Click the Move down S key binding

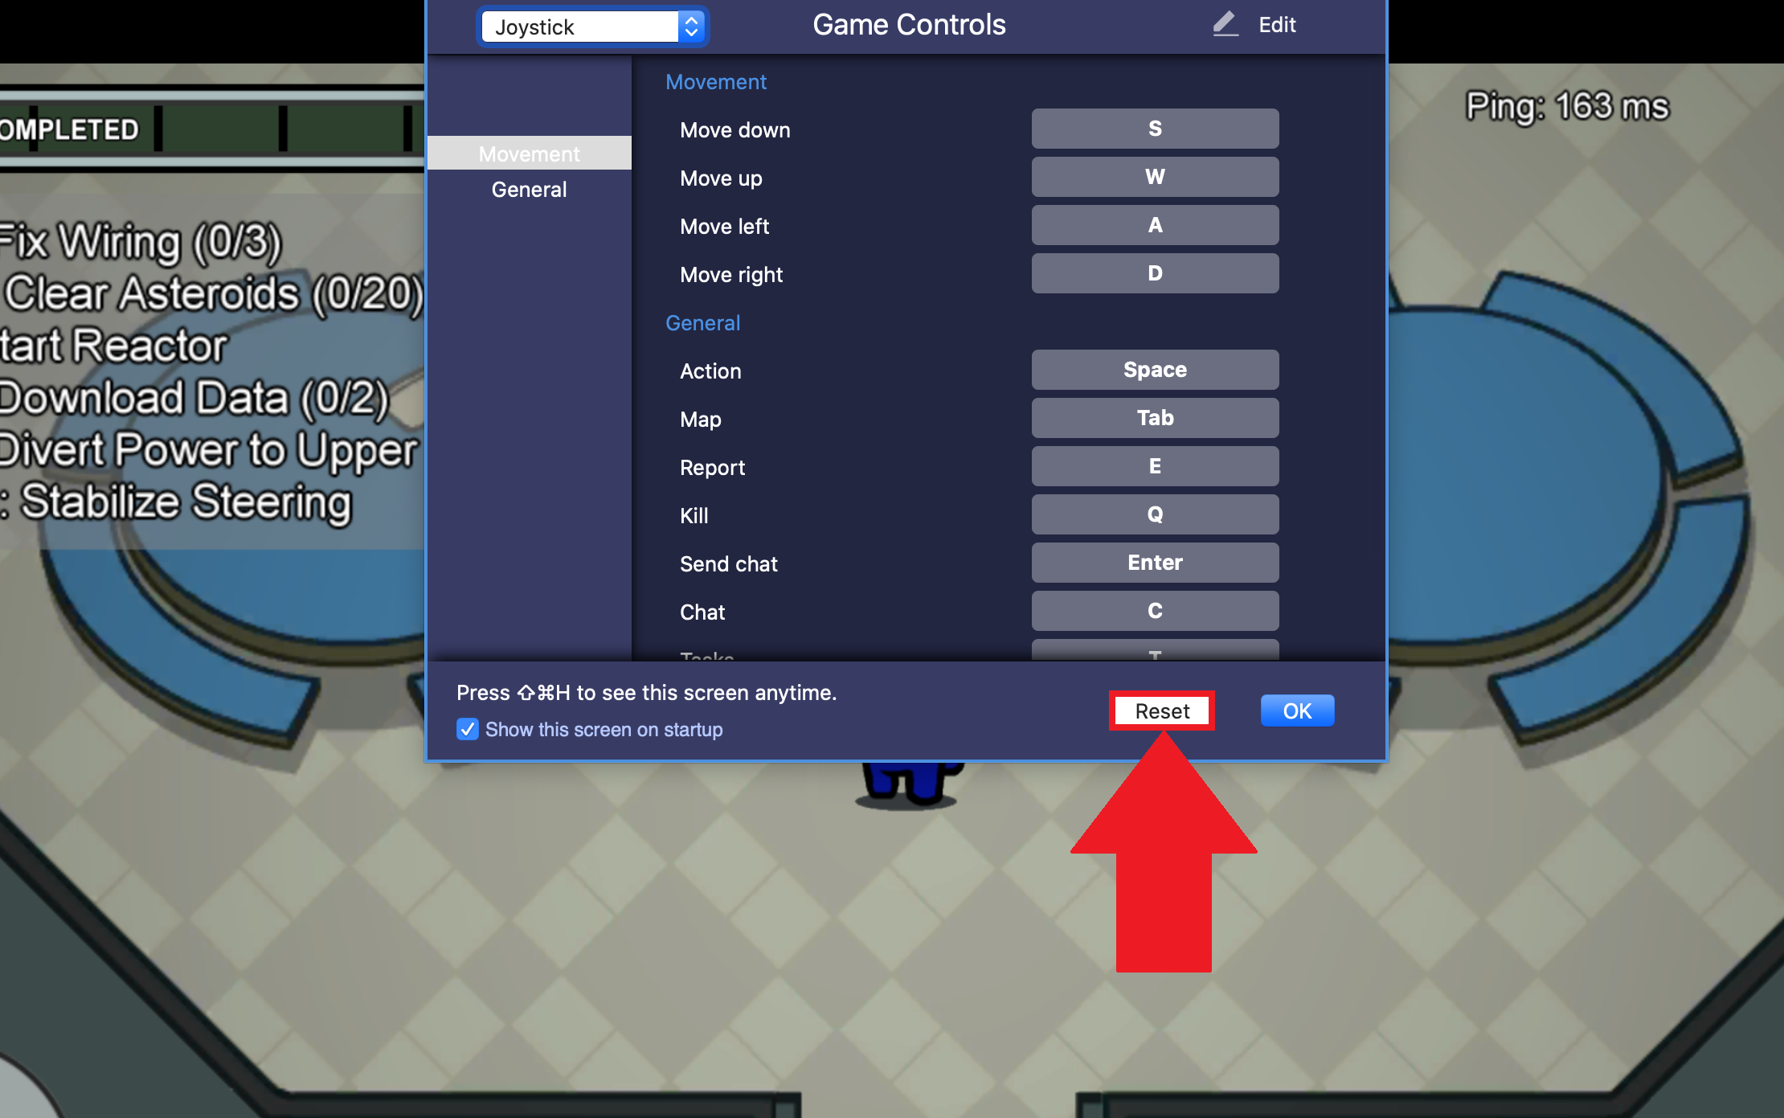pyautogui.click(x=1153, y=129)
